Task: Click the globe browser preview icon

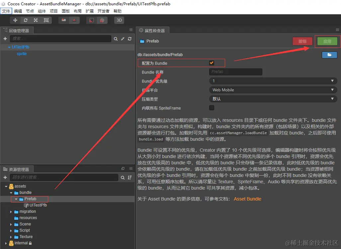Action: (102, 20)
